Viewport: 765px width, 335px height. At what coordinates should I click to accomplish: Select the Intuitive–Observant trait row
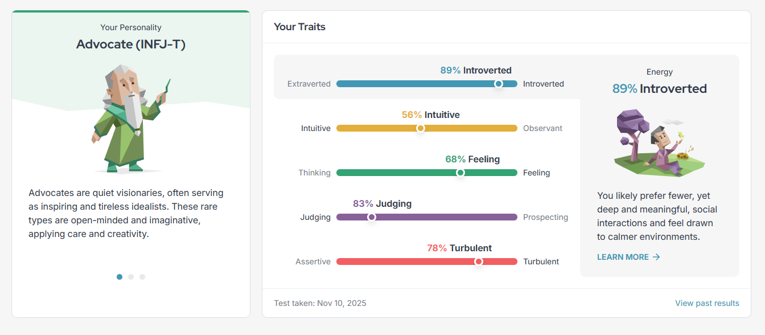tap(426, 122)
